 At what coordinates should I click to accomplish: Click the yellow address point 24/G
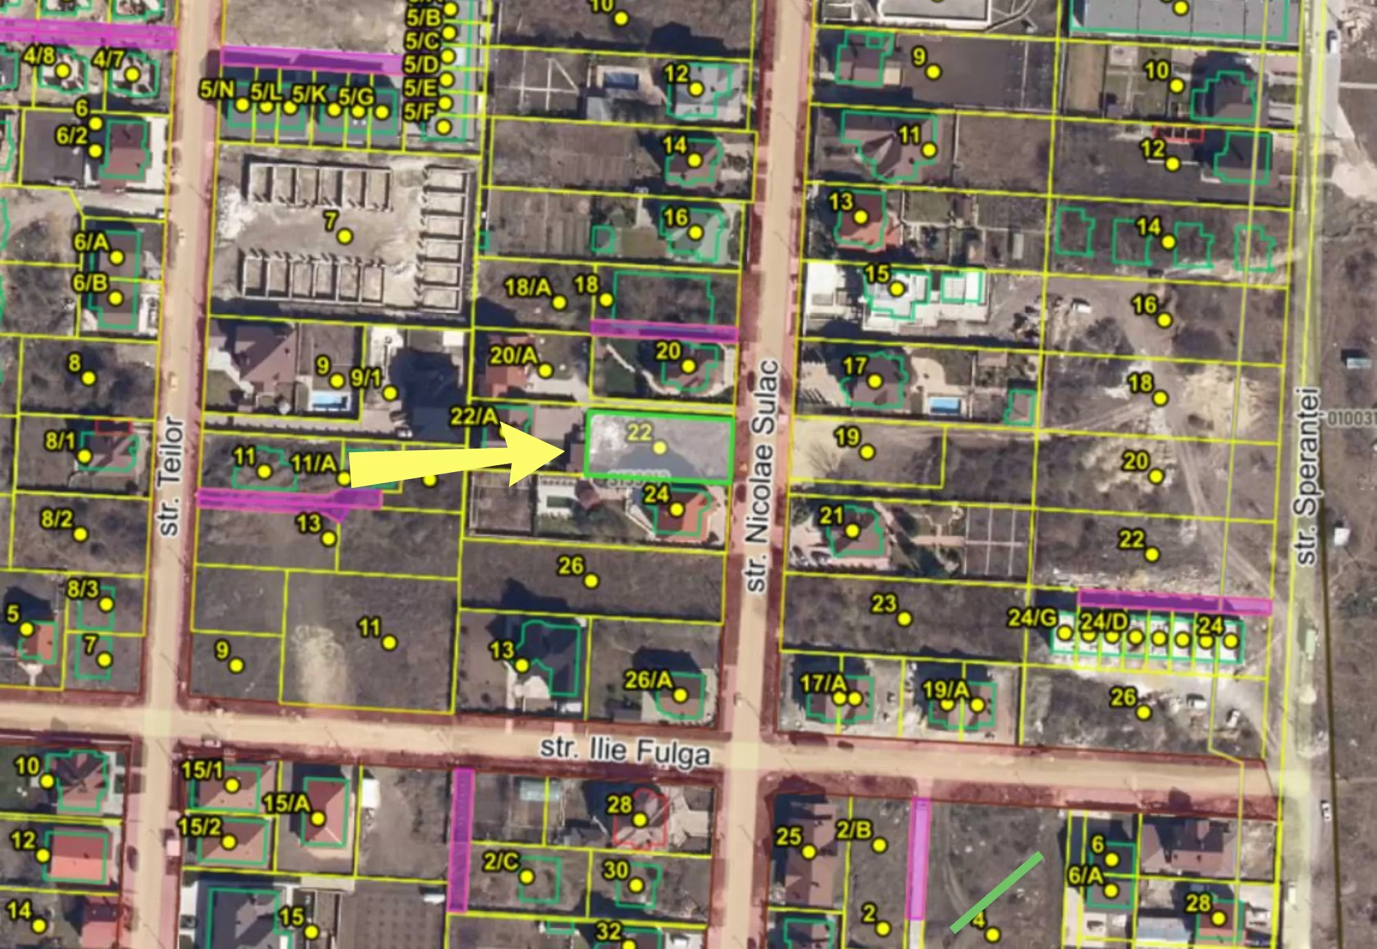(1065, 633)
